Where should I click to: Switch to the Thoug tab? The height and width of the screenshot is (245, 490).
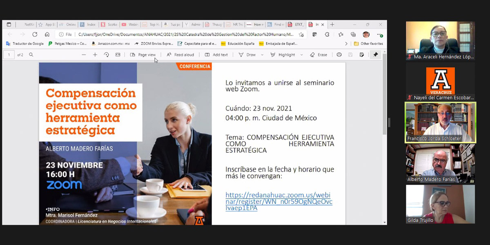click(213, 24)
